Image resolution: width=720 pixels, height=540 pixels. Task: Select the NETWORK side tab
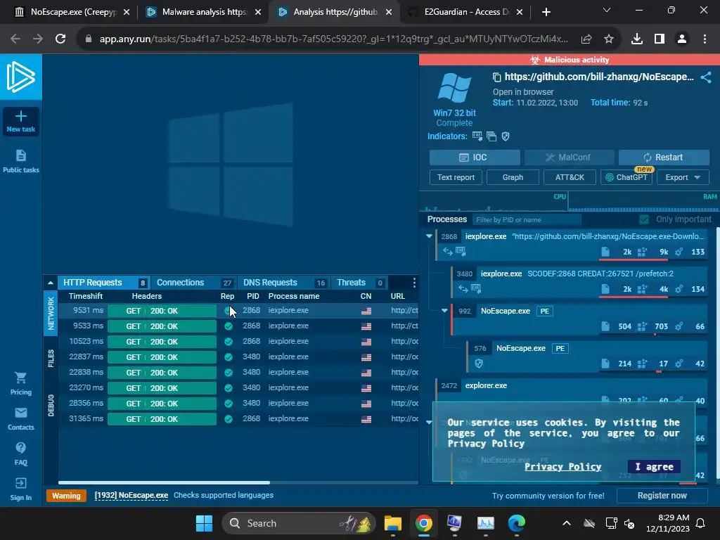point(51,313)
